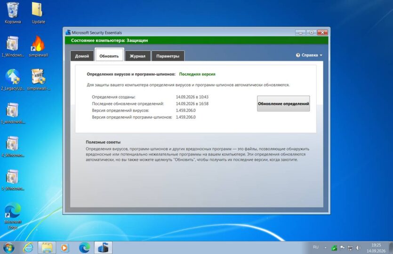Click the network tray icon
This screenshot has height=254, width=393.
(x=350, y=248)
